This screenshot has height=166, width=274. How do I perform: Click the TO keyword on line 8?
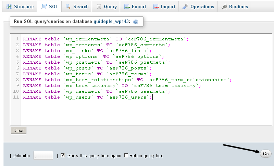click(140, 80)
